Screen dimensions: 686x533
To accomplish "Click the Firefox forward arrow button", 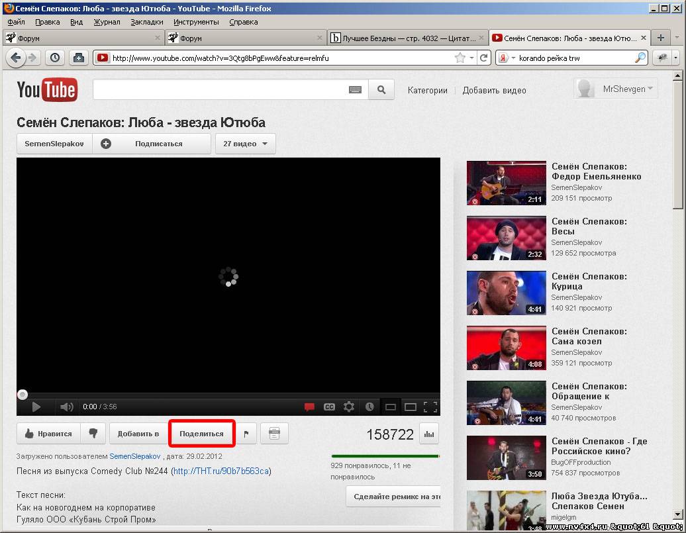I will click(32, 58).
